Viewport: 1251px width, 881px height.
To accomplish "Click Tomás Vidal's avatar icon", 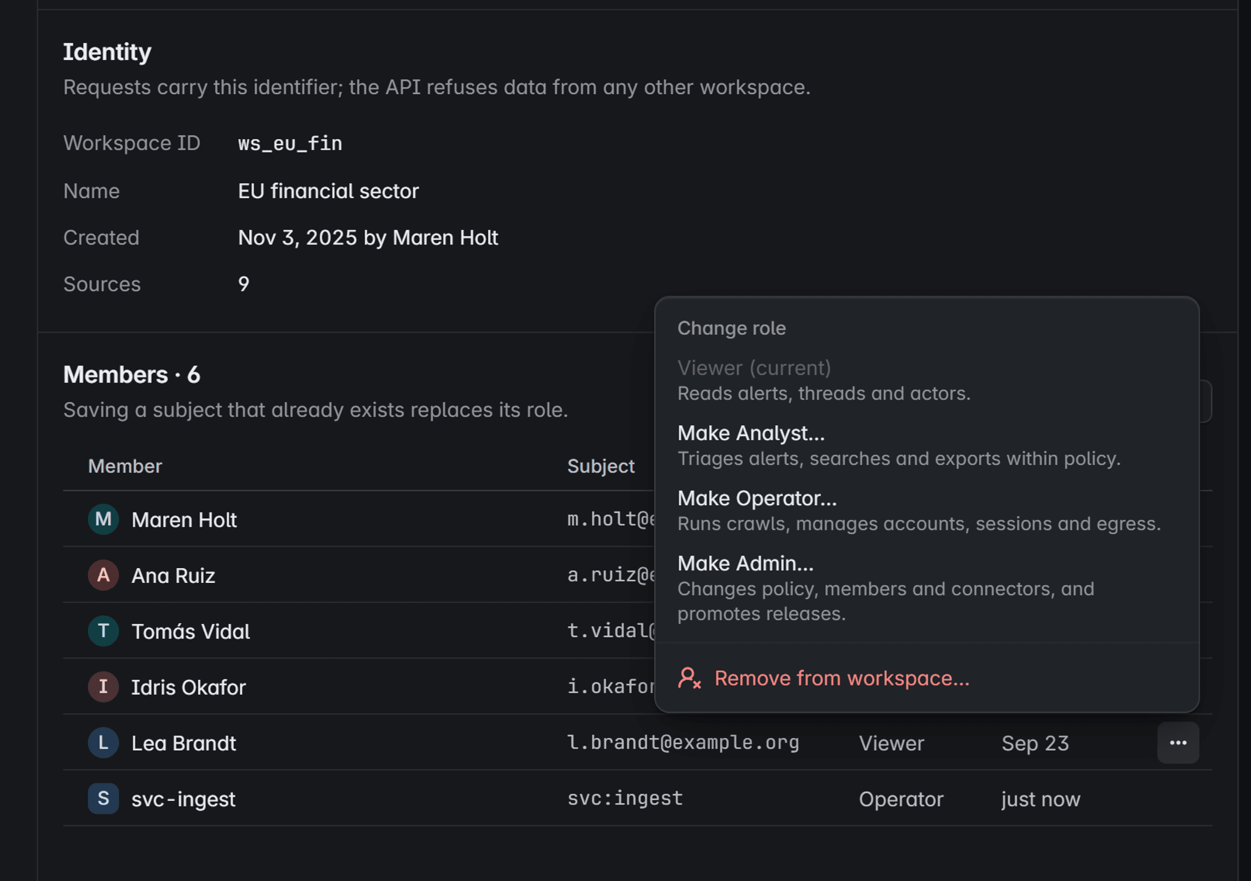I will [103, 631].
